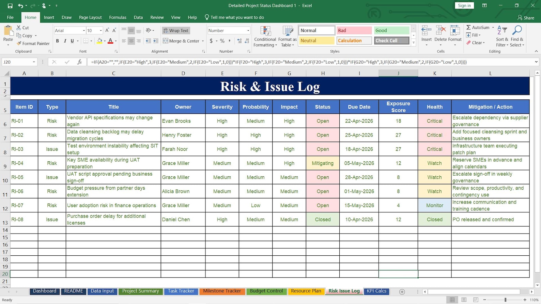Open the Sort & Filter tool
The height and width of the screenshot is (304, 541).
502,36
